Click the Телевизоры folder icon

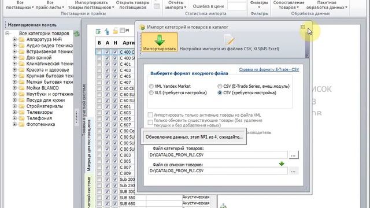22,112
